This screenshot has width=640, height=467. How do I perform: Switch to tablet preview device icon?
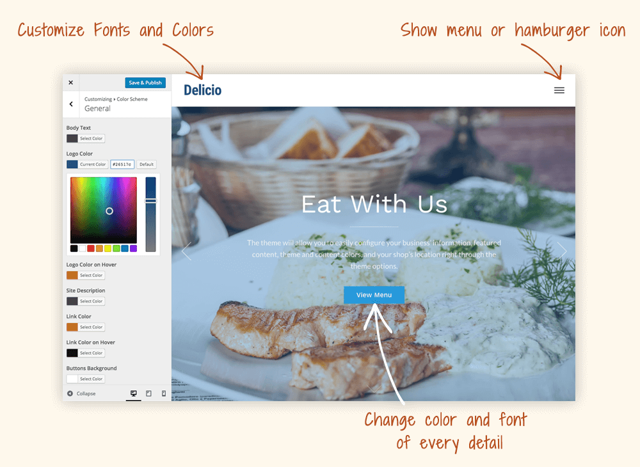click(x=148, y=393)
